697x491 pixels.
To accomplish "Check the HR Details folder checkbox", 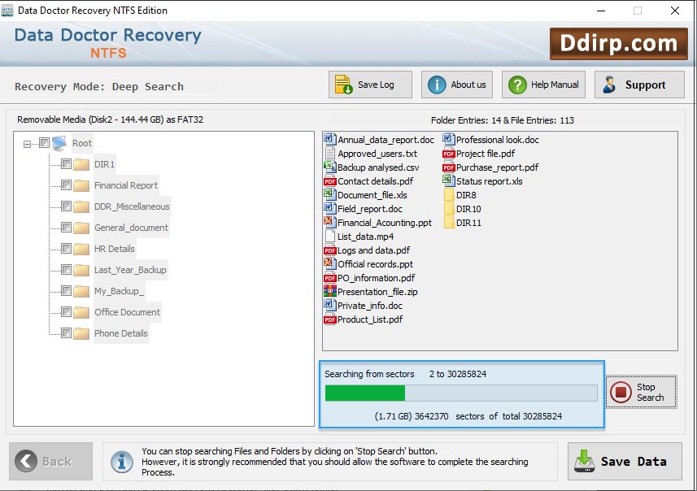I will [x=66, y=249].
